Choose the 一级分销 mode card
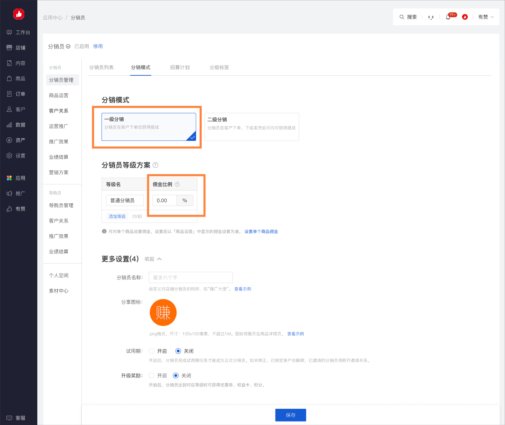This screenshot has height=425, width=505. click(149, 127)
